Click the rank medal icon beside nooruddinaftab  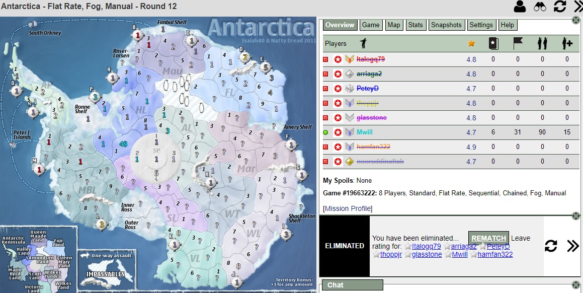(350, 162)
